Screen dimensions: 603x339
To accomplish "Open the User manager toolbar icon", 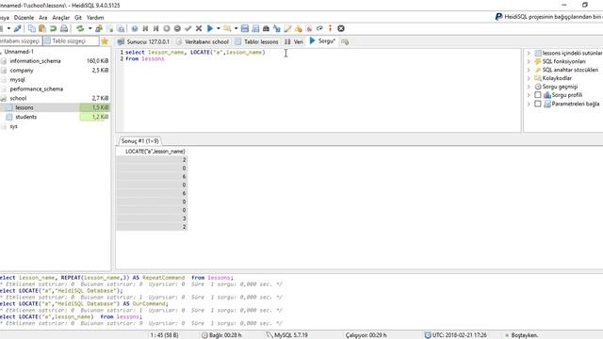I will 99,28.
